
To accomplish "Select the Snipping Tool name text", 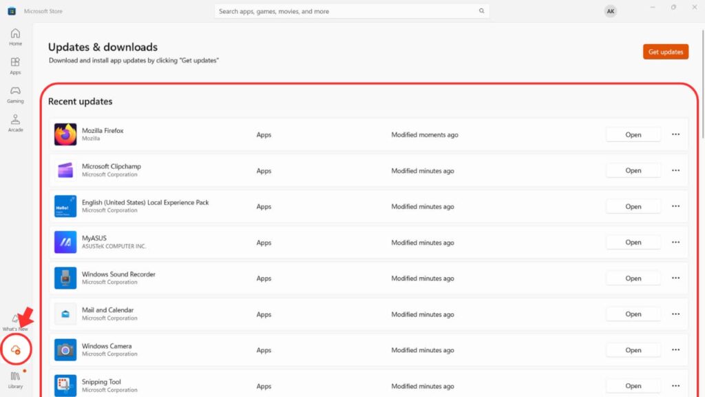I will [101, 382].
